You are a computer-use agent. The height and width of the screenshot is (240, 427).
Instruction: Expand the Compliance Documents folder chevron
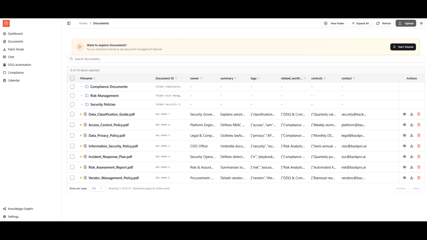(82, 87)
